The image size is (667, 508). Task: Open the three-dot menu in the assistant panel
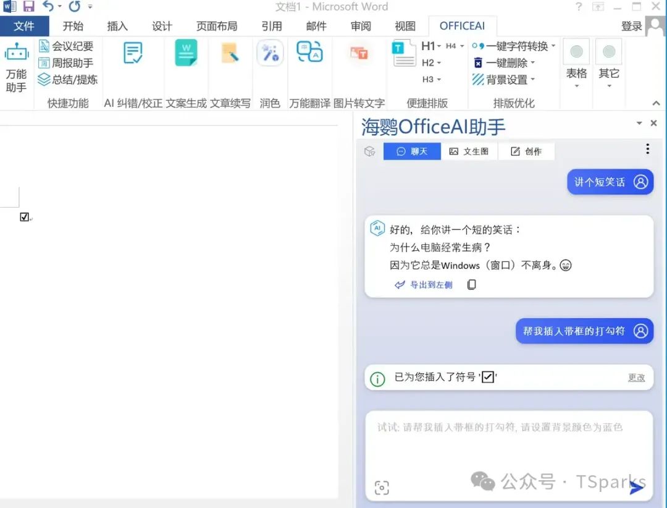647,148
